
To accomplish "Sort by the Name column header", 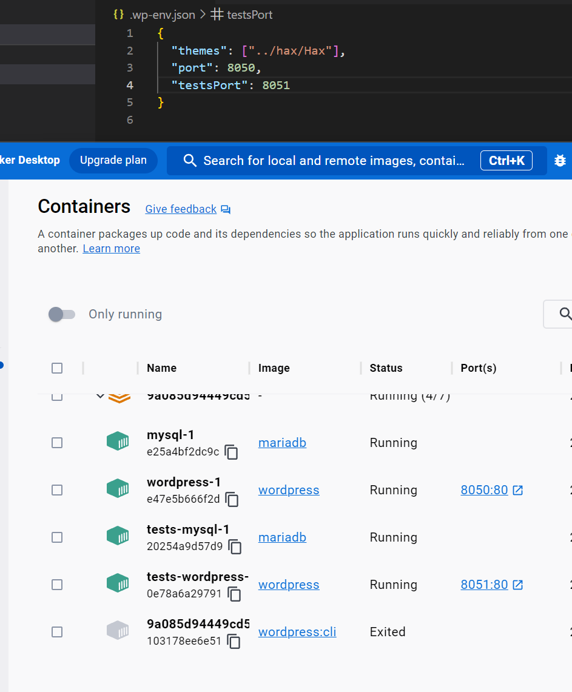I will (161, 368).
